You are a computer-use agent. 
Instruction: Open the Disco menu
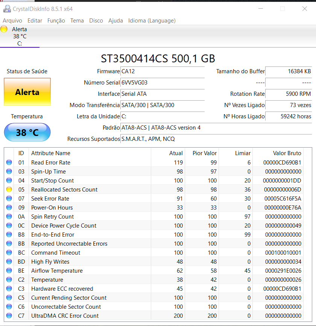(x=96, y=21)
